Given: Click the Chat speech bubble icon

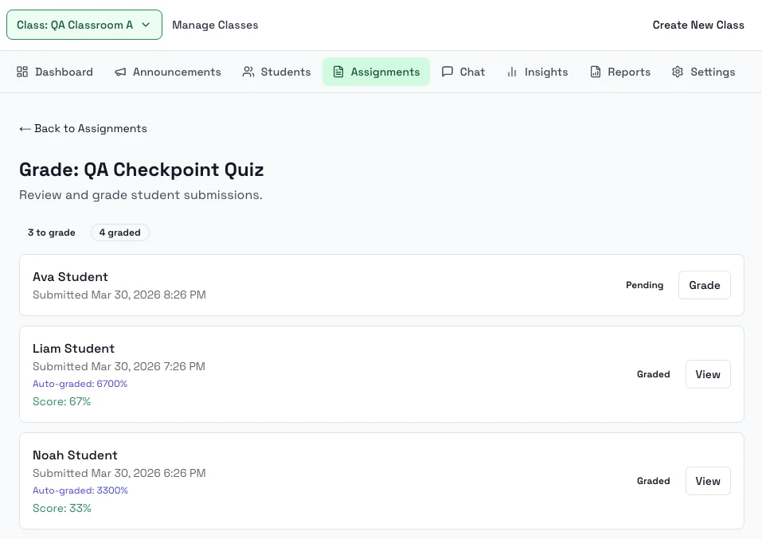Looking at the screenshot, I should [x=447, y=72].
